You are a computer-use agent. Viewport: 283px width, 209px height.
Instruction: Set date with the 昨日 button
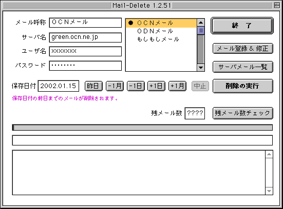coord(93,86)
